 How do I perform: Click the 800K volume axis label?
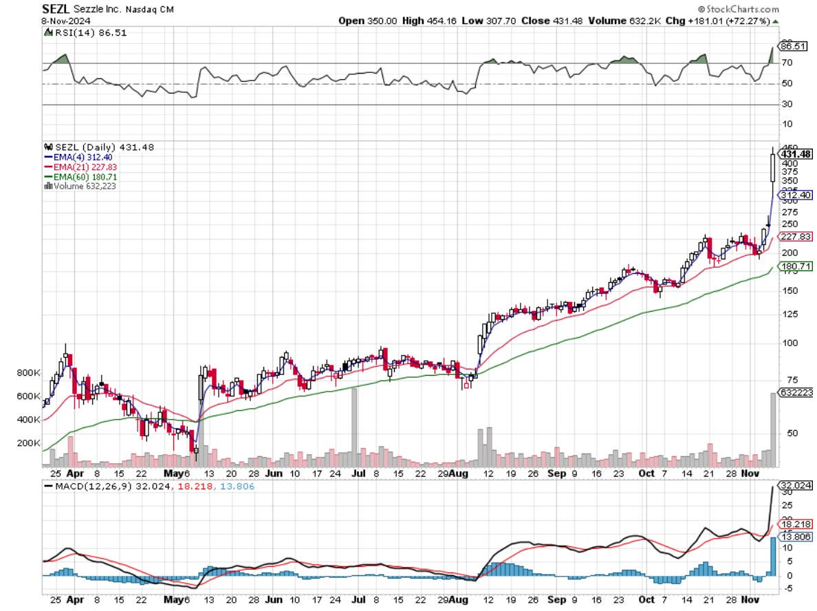coord(28,373)
